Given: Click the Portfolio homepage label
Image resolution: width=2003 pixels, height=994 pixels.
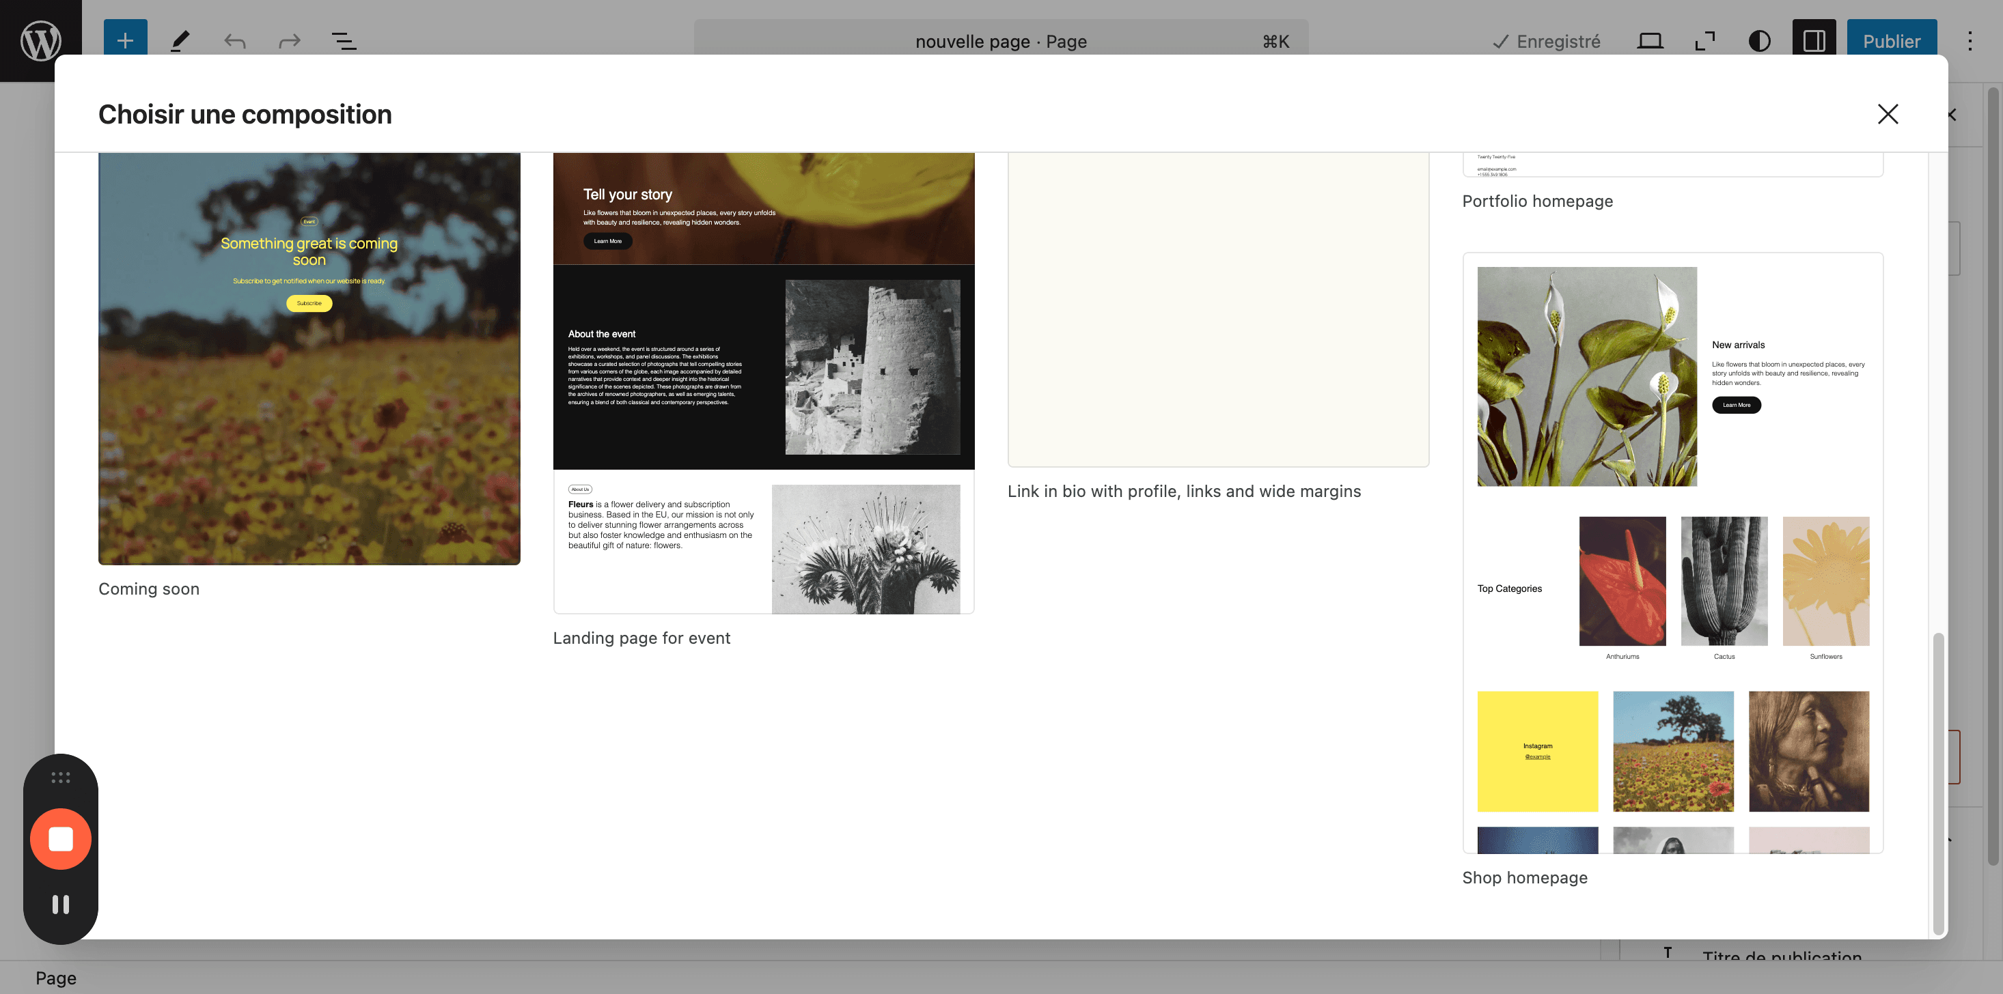Looking at the screenshot, I should (x=1537, y=201).
